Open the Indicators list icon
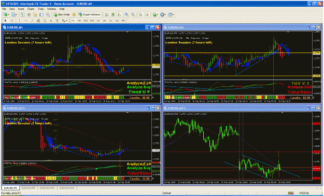The width and height of the screenshot is (324, 196). [x=154, y=14]
